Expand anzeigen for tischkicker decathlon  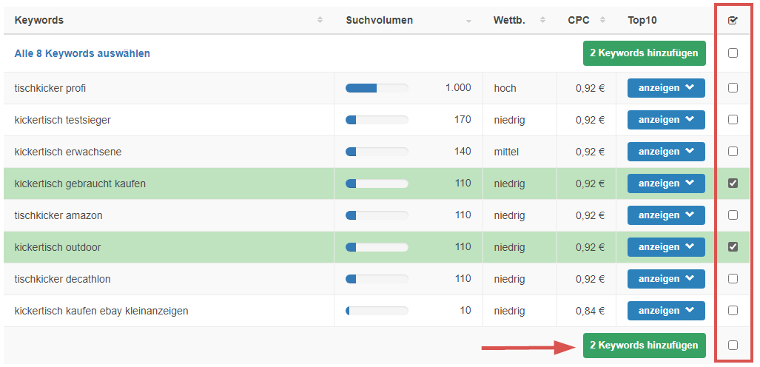tap(666, 279)
